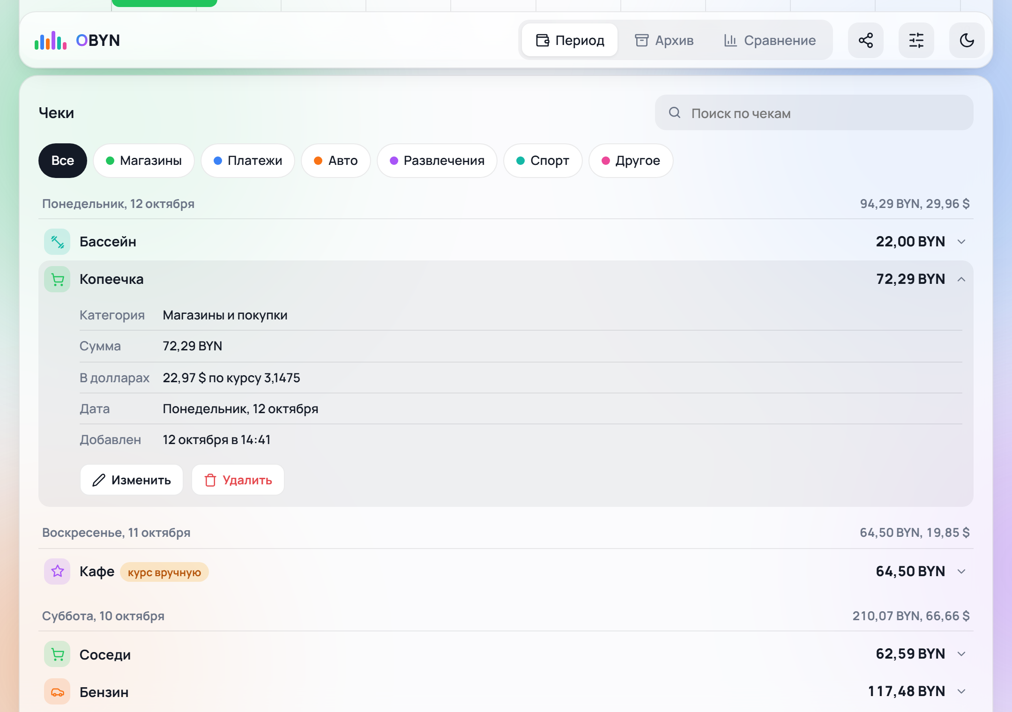
Task: Expand the Бензин receipt chevron
Action: (961, 691)
